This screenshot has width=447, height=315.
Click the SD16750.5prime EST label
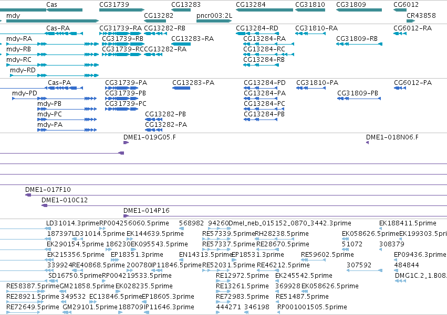click(x=75, y=276)
